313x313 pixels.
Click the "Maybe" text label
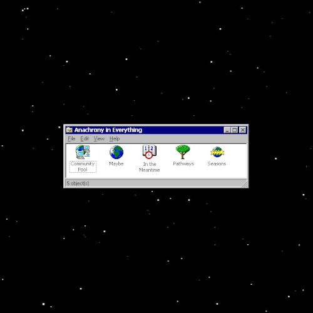coord(116,164)
